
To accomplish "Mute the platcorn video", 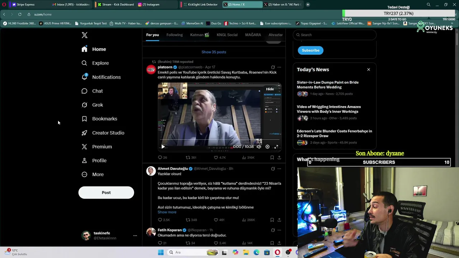I will pyautogui.click(x=259, y=147).
